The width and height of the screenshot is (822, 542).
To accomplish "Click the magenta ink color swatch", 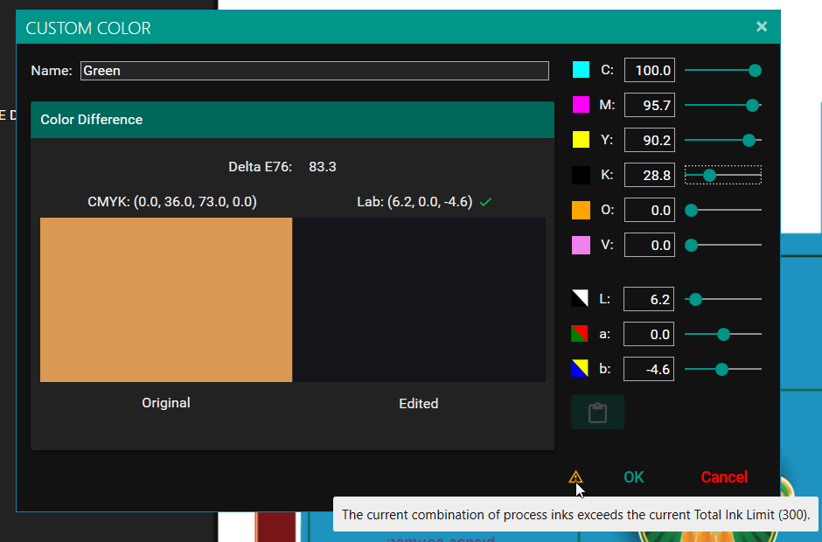I will [x=581, y=105].
